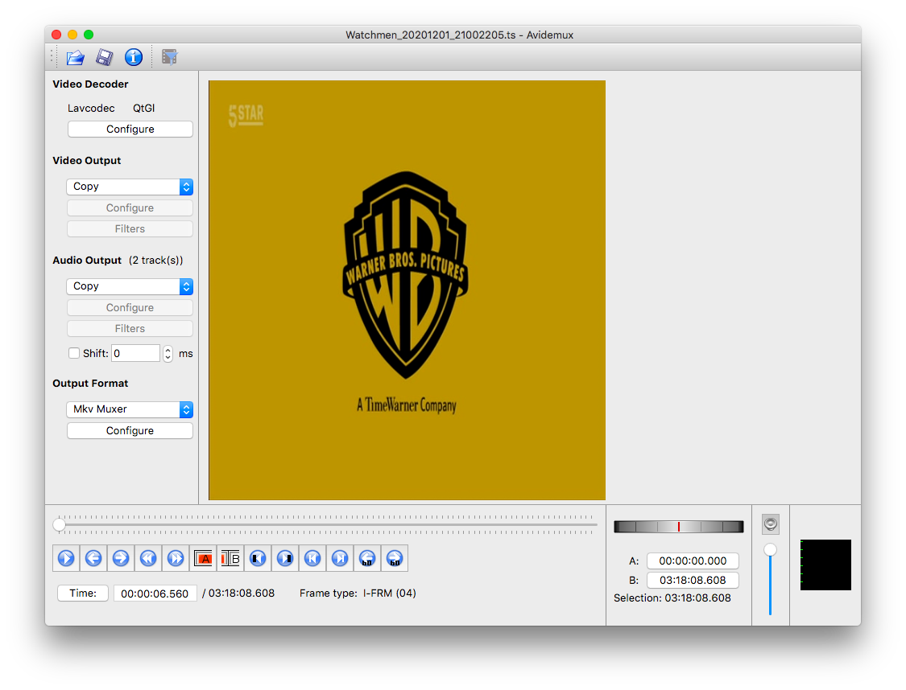Click the 'Selection: 03:18:08.608' text
906x690 pixels.
pyautogui.click(x=672, y=598)
